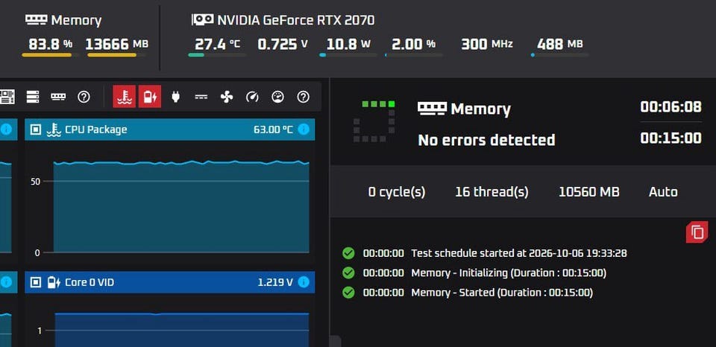Select the motherboard filter icon
The image size is (716, 347).
pos(7,97)
